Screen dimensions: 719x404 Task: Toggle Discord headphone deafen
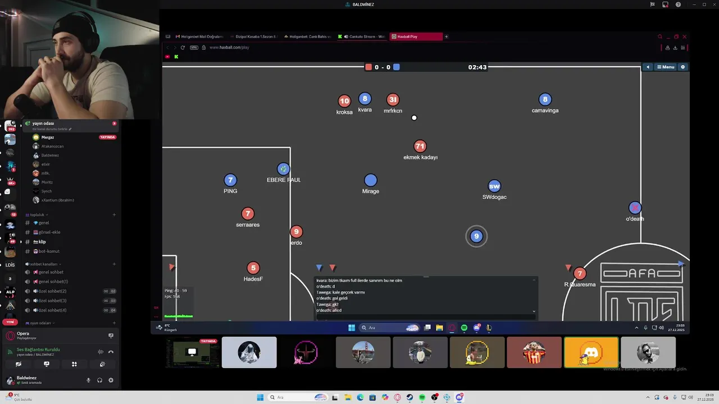tap(99, 380)
